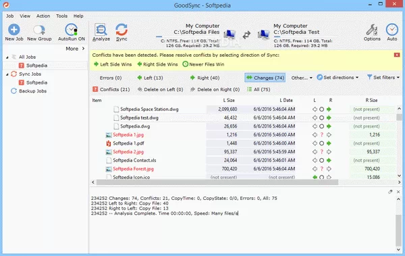This screenshot has width=405, height=256.
Task: Click the right folder computer icon
Action: (x=263, y=35)
